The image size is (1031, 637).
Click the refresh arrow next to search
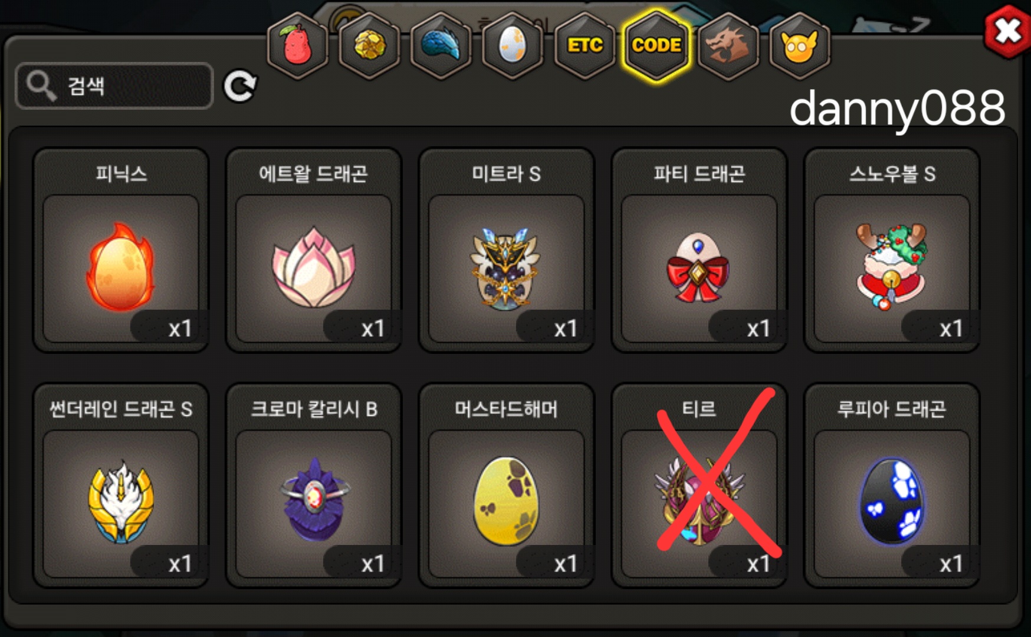coord(239,86)
